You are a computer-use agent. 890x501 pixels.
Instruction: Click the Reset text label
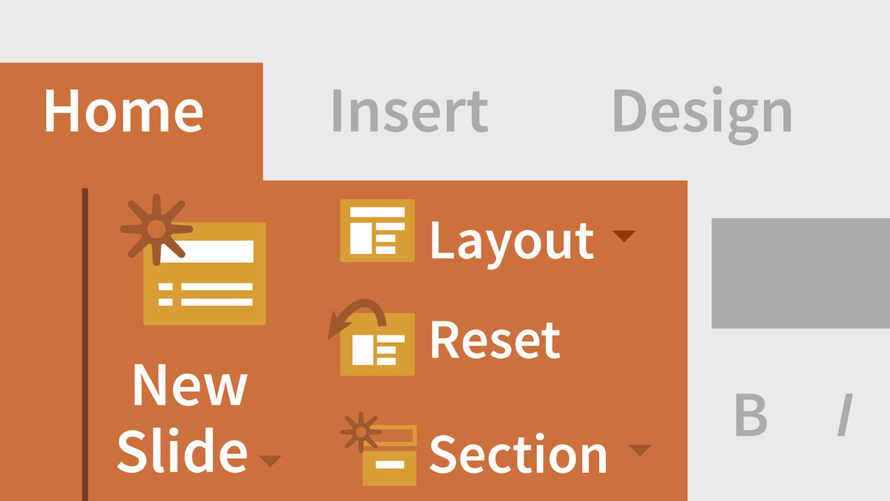click(x=495, y=341)
